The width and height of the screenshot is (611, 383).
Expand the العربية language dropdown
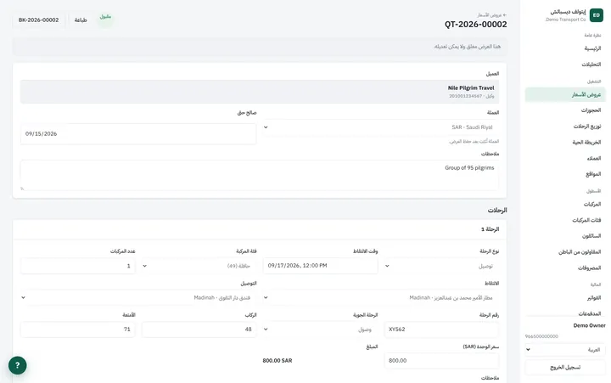[565, 350]
